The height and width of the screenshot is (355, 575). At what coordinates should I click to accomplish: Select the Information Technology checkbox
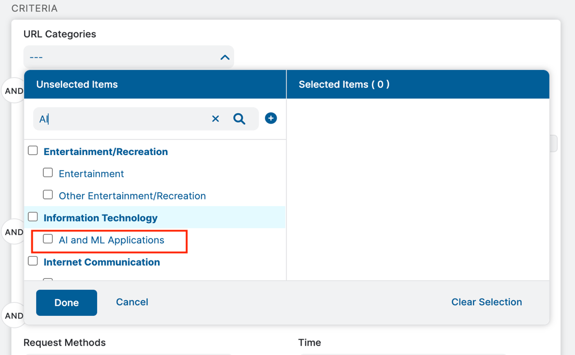(33, 217)
